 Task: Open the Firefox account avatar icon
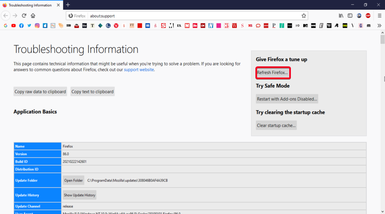click(359, 16)
